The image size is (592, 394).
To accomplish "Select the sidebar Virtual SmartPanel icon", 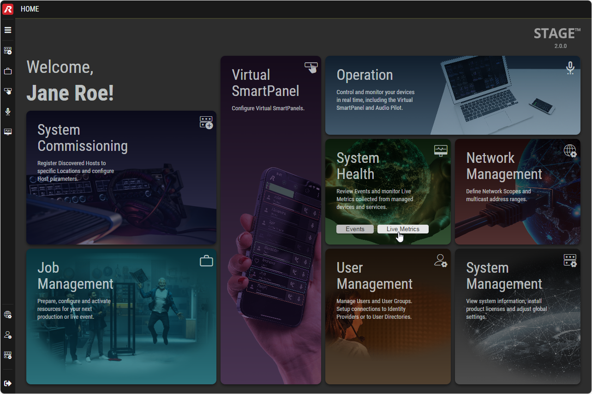I will [x=8, y=91].
